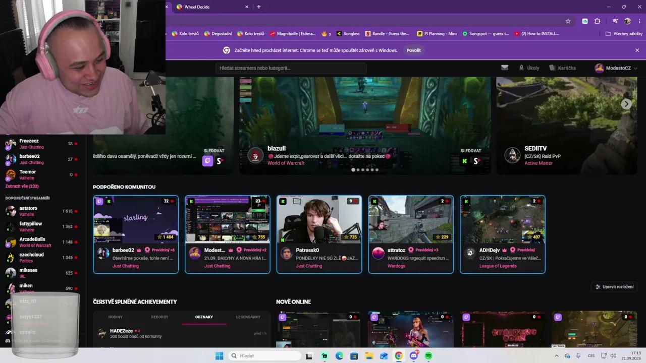Open File Explorer from the taskbar
Viewport: 646px width, 363px height.
point(369,356)
